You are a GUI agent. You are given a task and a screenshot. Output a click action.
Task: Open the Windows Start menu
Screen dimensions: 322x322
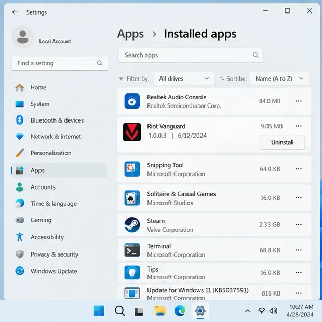[99, 311]
